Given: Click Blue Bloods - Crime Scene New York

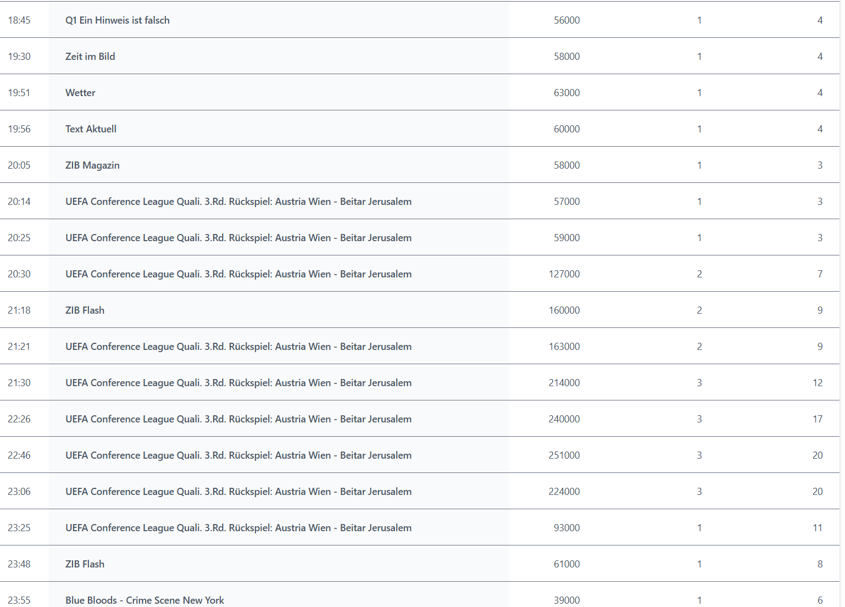Looking at the screenshot, I should click(144, 600).
